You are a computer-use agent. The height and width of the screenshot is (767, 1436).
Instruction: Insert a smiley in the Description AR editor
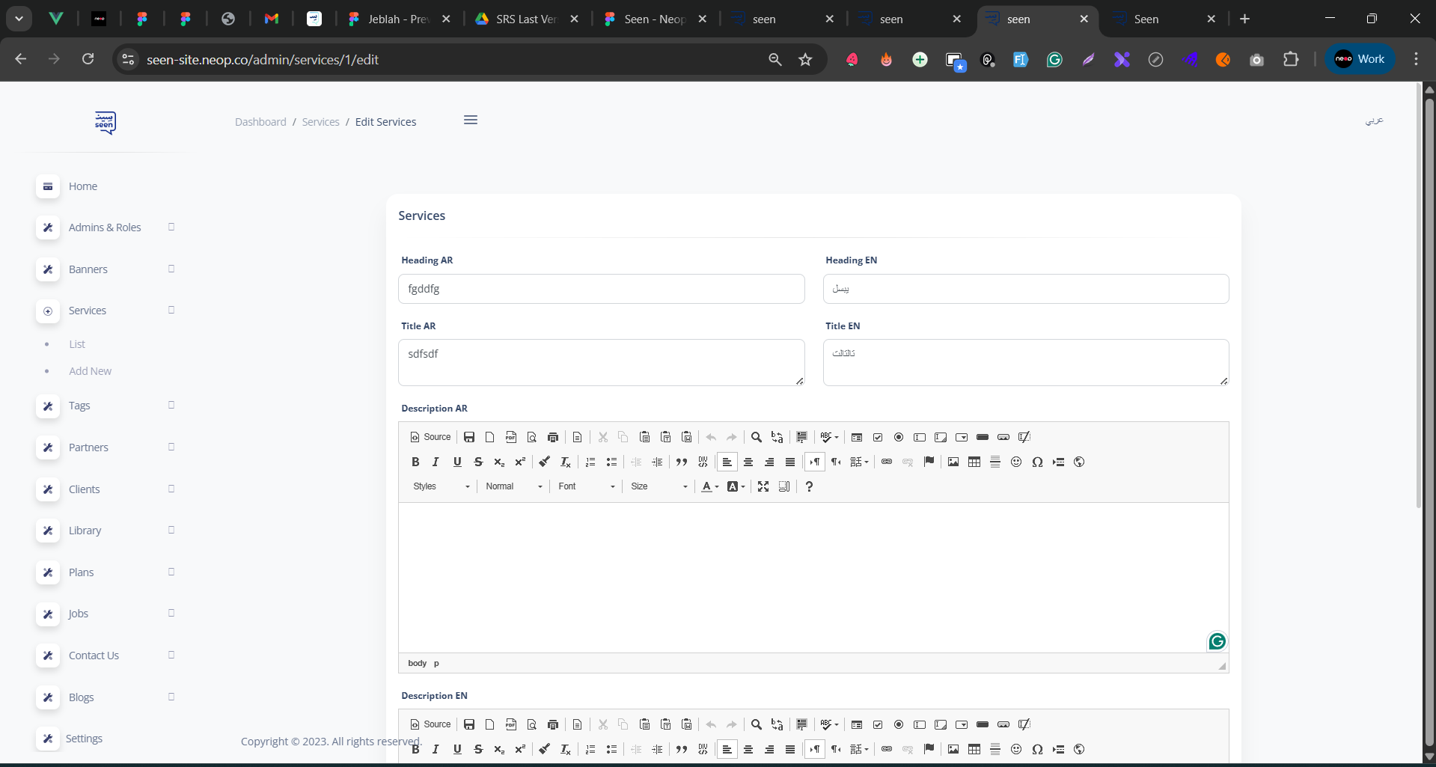click(1015, 462)
